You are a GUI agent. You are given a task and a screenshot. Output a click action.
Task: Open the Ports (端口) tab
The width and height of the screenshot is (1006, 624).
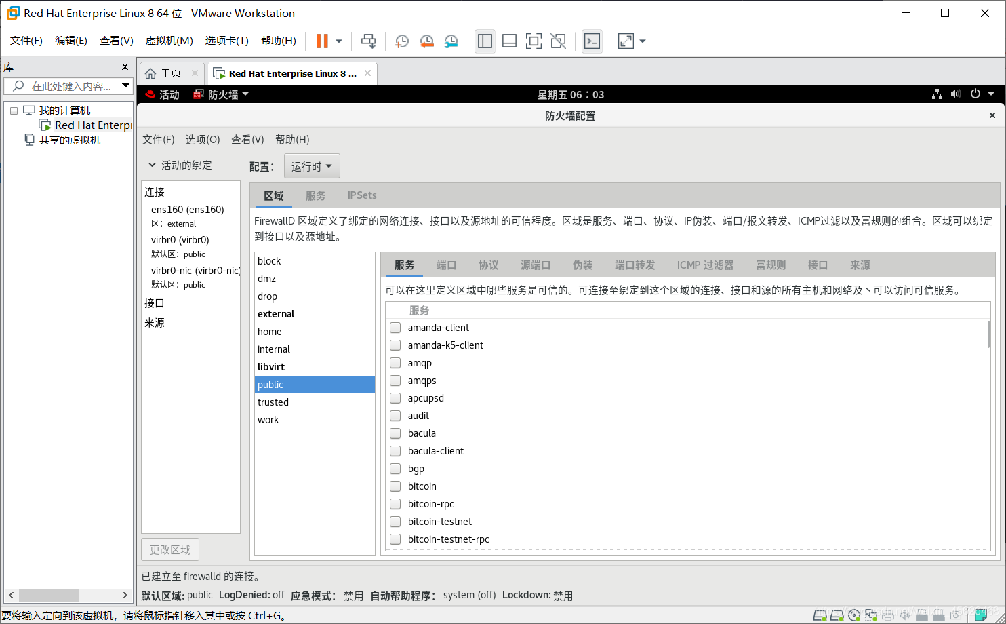coord(446,265)
